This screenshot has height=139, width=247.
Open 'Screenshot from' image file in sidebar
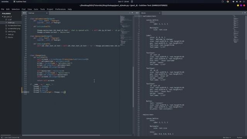tap(14, 25)
